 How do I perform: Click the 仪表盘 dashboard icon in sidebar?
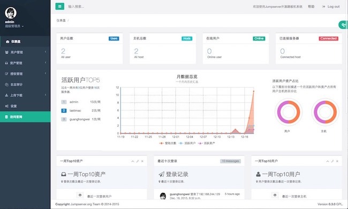coord(7,42)
